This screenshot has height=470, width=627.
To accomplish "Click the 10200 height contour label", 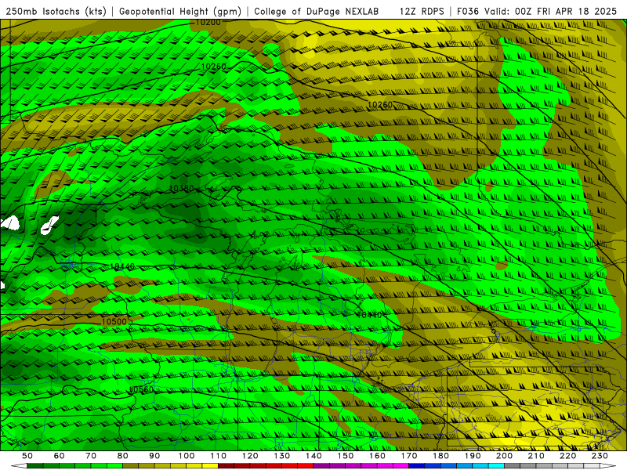I will 208,23.
